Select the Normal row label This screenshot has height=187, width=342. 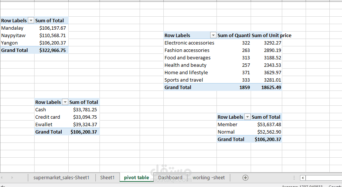coord(234,132)
